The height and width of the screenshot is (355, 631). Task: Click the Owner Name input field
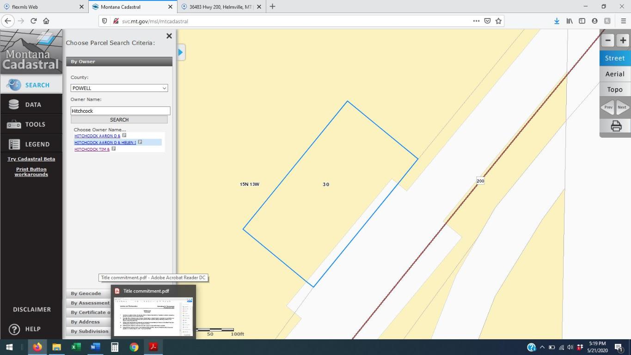pyautogui.click(x=120, y=111)
